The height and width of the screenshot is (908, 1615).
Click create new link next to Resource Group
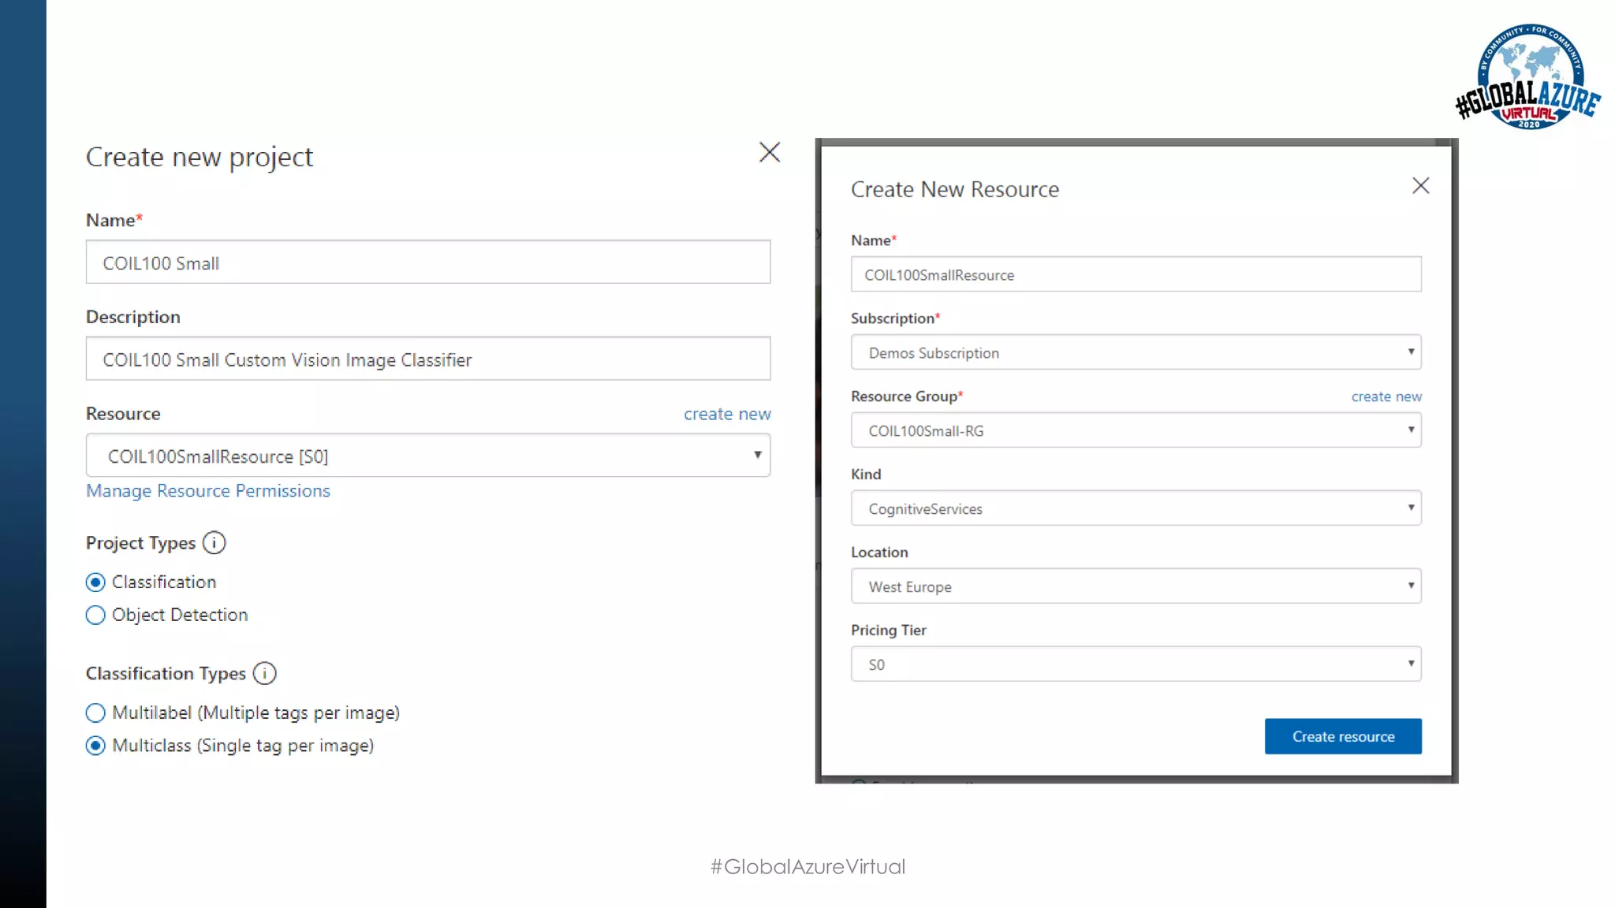(1386, 396)
